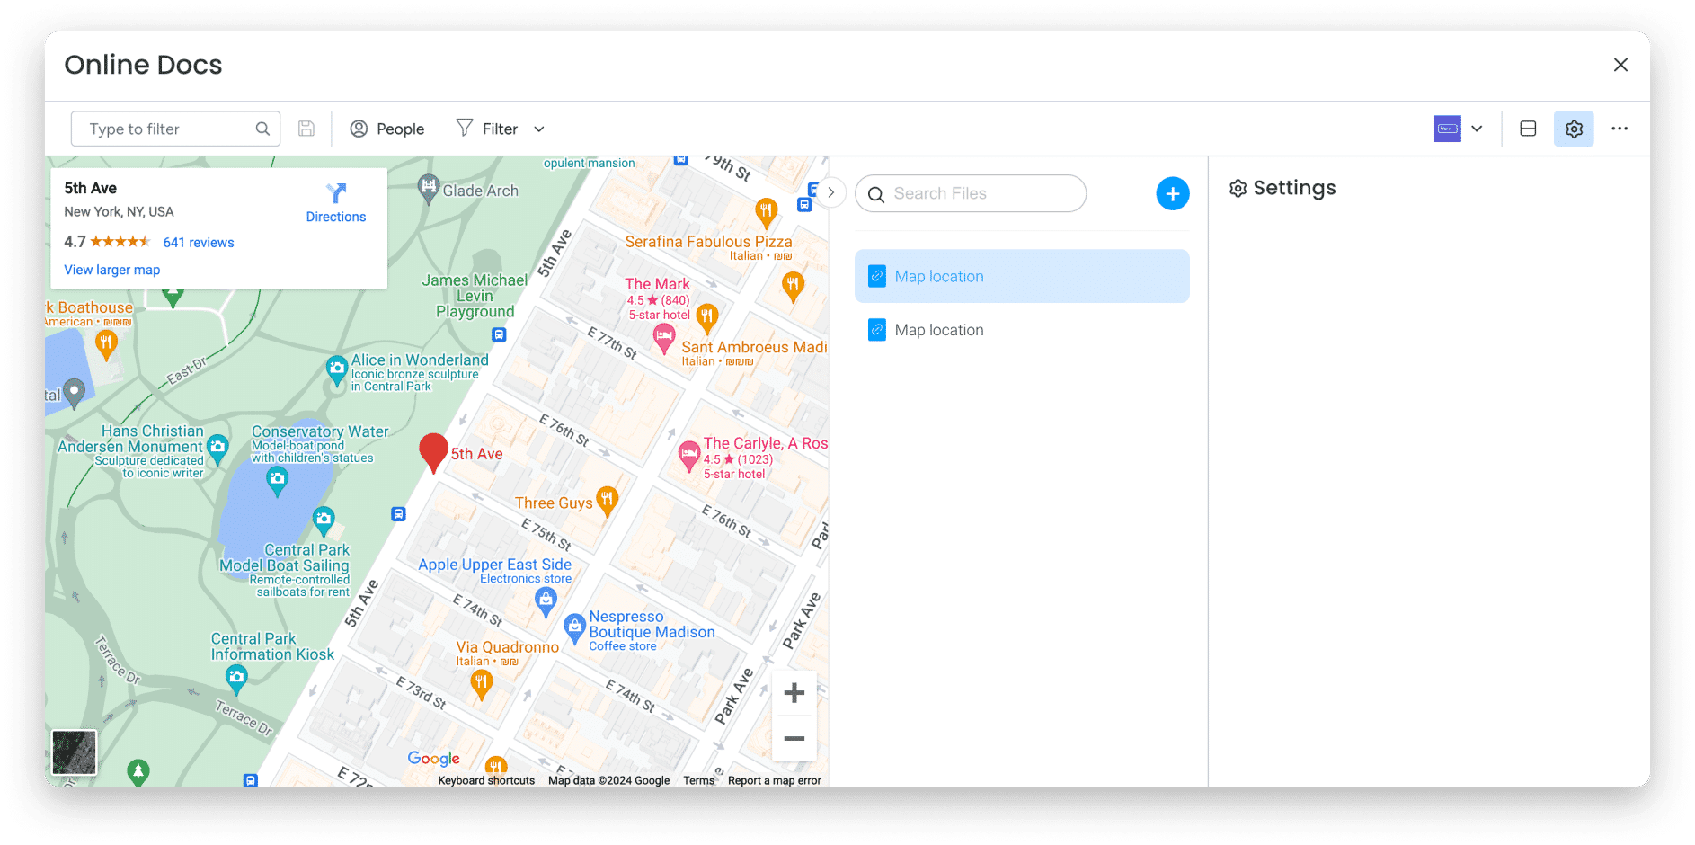
Task: Close the Online Docs window
Action: (1620, 65)
